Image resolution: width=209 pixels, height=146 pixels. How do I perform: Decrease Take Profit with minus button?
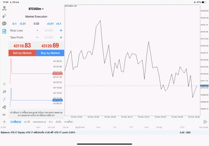point(37,37)
